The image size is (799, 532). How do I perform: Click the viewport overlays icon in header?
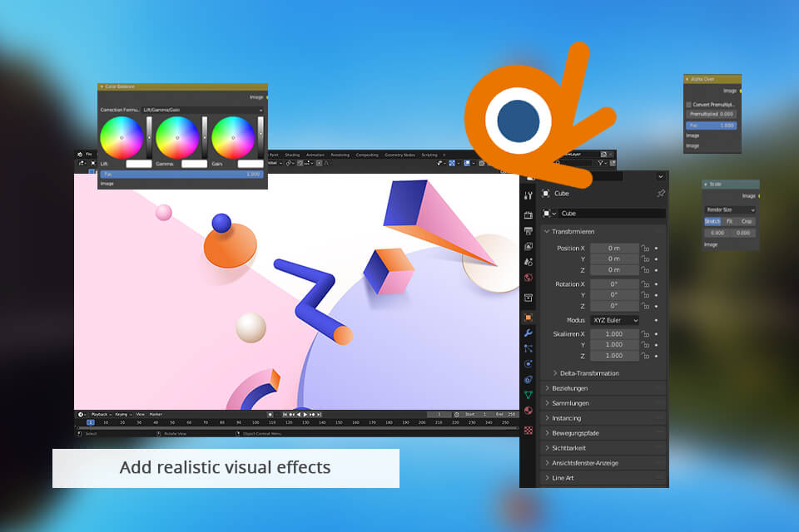click(467, 163)
